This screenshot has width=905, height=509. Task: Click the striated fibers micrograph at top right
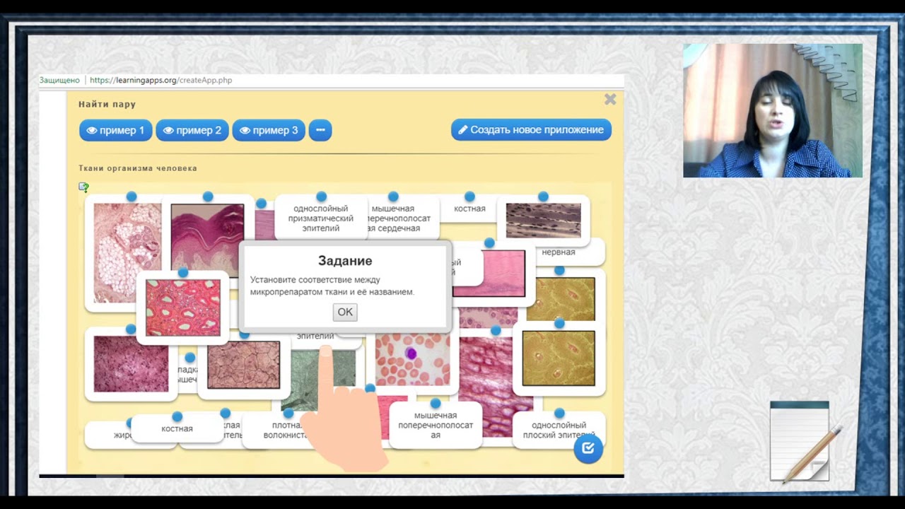[x=543, y=220]
